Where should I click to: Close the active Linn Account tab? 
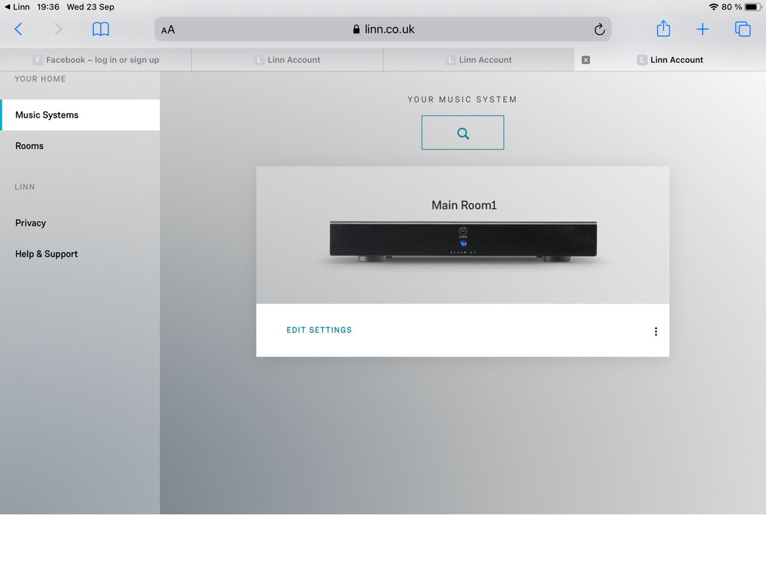click(x=586, y=60)
